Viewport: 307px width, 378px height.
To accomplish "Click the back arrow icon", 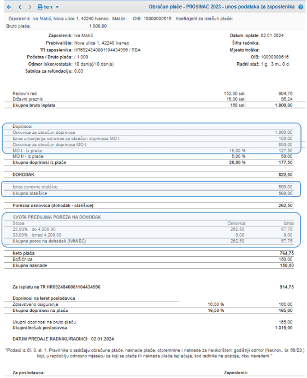I will pyautogui.click(x=9, y=7).
